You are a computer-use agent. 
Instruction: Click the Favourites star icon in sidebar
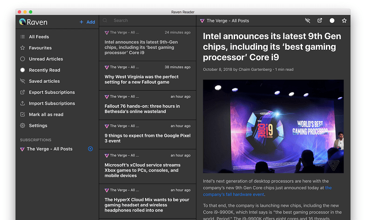tap(22, 48)
